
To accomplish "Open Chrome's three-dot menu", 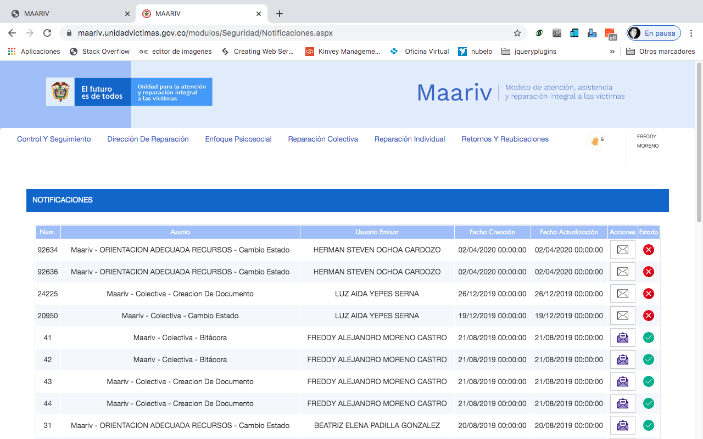I will (691, 33).
